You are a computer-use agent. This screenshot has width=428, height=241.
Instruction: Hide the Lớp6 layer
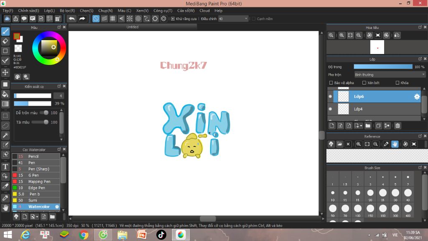click(330, 97)
